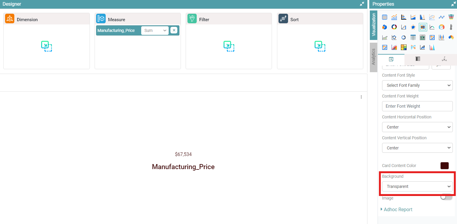The image size is (457, 224).
Task: Switch to the Analytics side tab
Action: click(373, 57)
